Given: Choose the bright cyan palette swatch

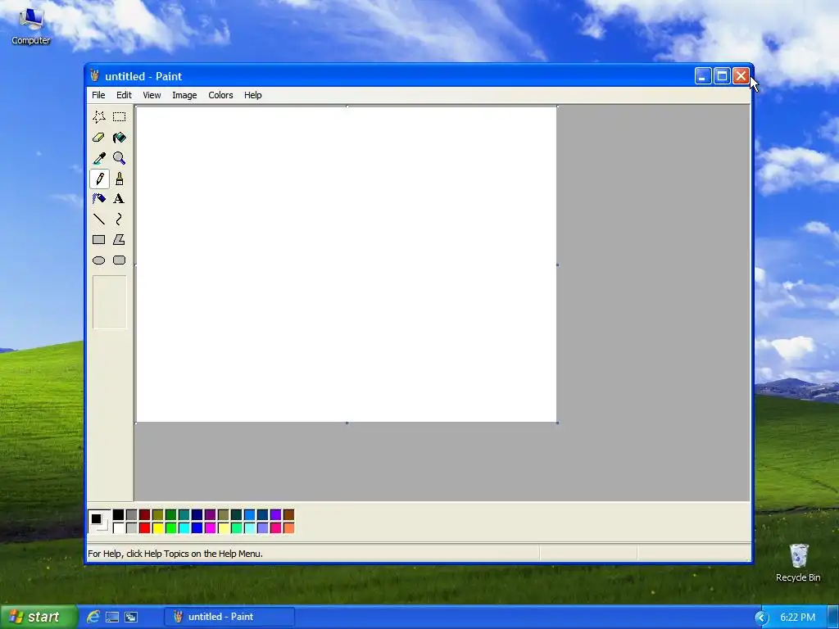Looking at the screenshot, I should pos(184,528).
